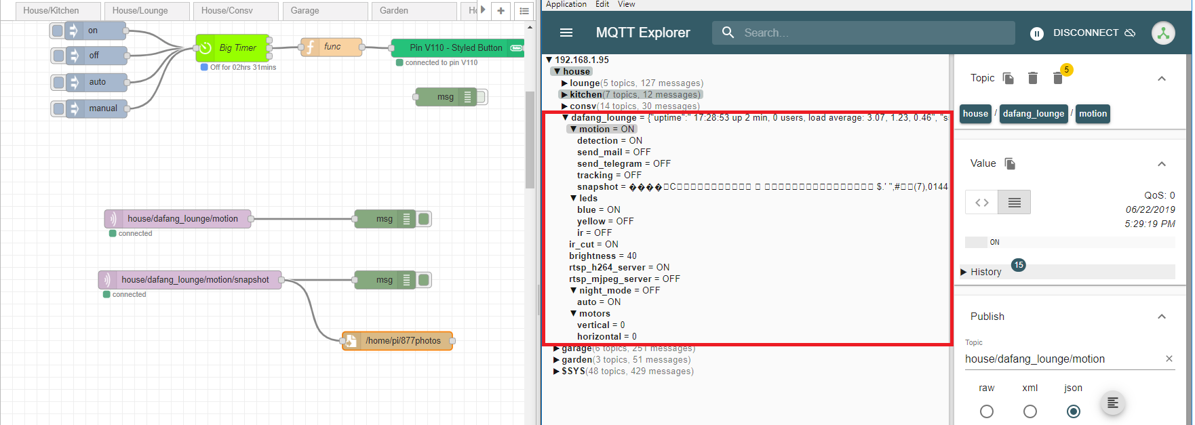
Task: Click MQTT icon on house/dafang_lounge/motion node
Action: (113, 219)
